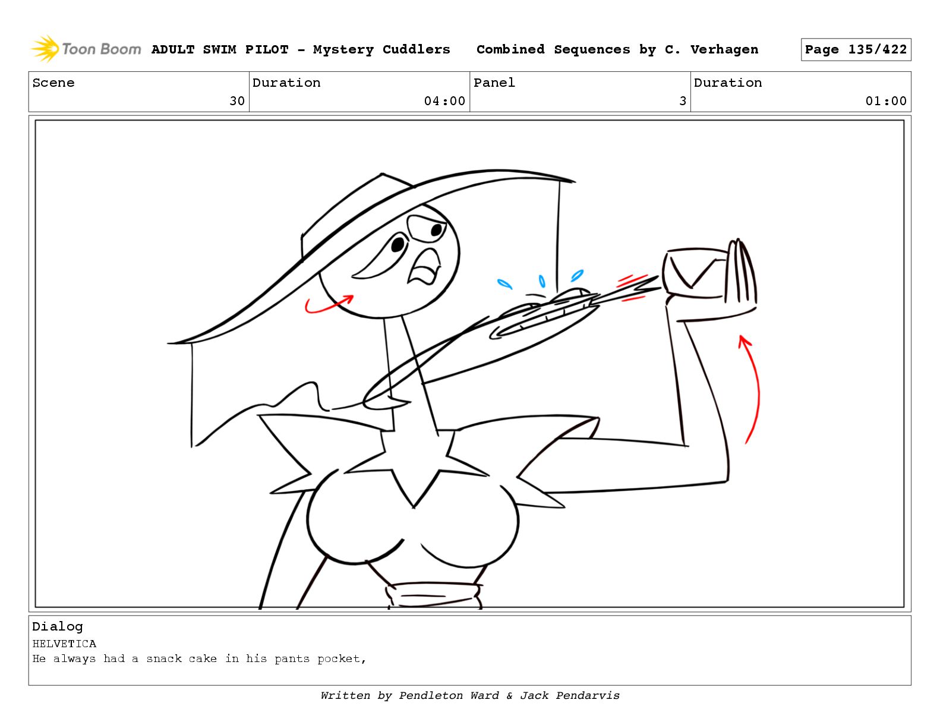Click the 'Dialog' heading
This screenshot has height=728, width=940.
tap(58, 626)
